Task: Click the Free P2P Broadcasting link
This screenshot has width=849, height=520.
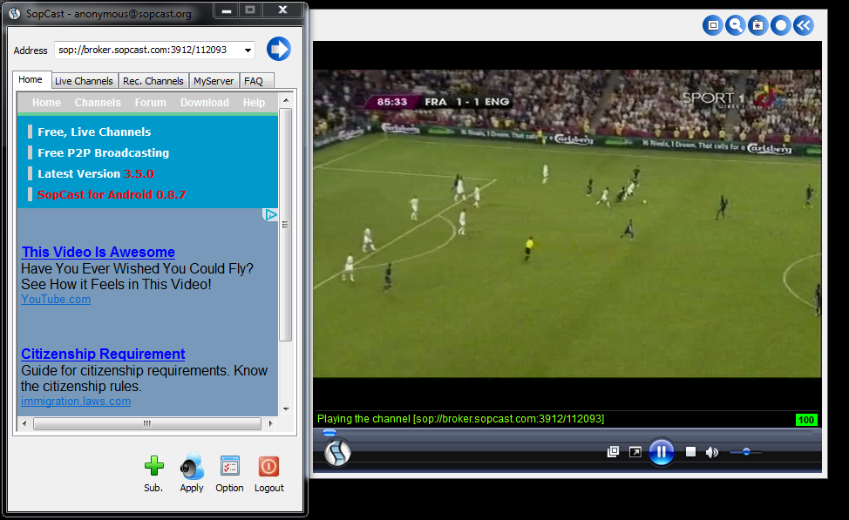Action: (104, 152)
